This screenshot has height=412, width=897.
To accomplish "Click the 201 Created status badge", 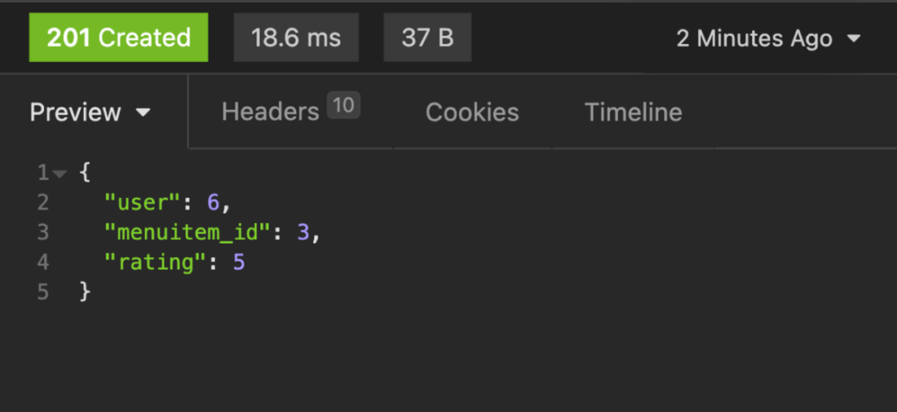I will 118,38.
